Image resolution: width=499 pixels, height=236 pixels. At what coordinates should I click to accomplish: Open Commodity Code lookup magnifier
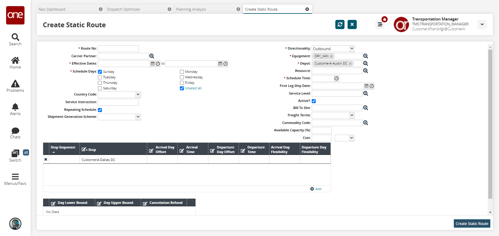click(x=366, y=123)
